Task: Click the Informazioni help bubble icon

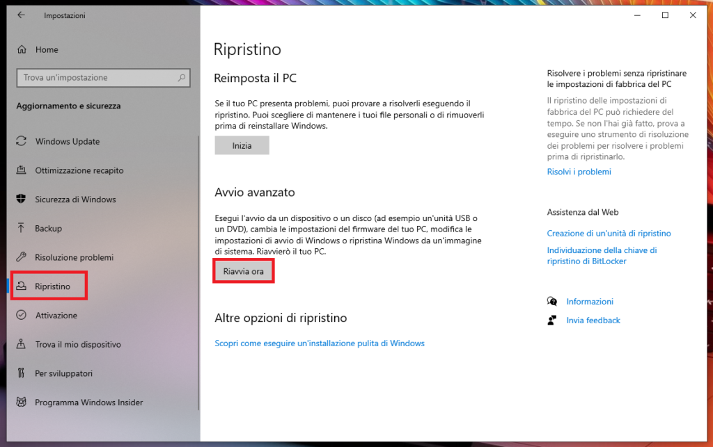Action: 552,301
